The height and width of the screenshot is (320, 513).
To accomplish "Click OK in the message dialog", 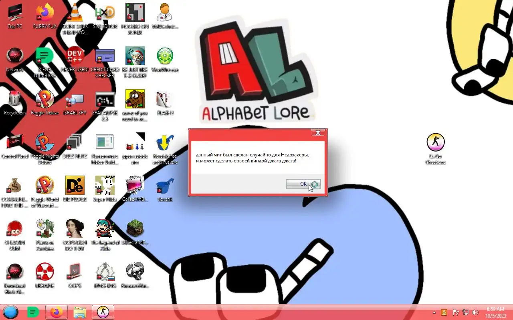I will [x=303, y=184].
